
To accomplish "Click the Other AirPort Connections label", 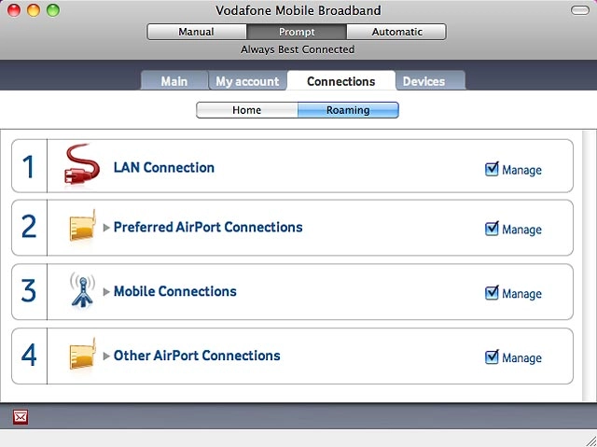I will [x=197, y=356].
